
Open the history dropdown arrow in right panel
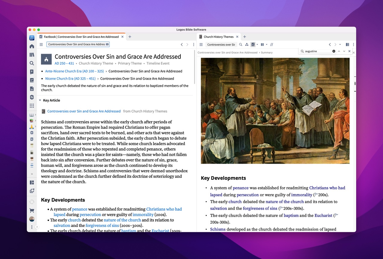(x=340, y=45)
